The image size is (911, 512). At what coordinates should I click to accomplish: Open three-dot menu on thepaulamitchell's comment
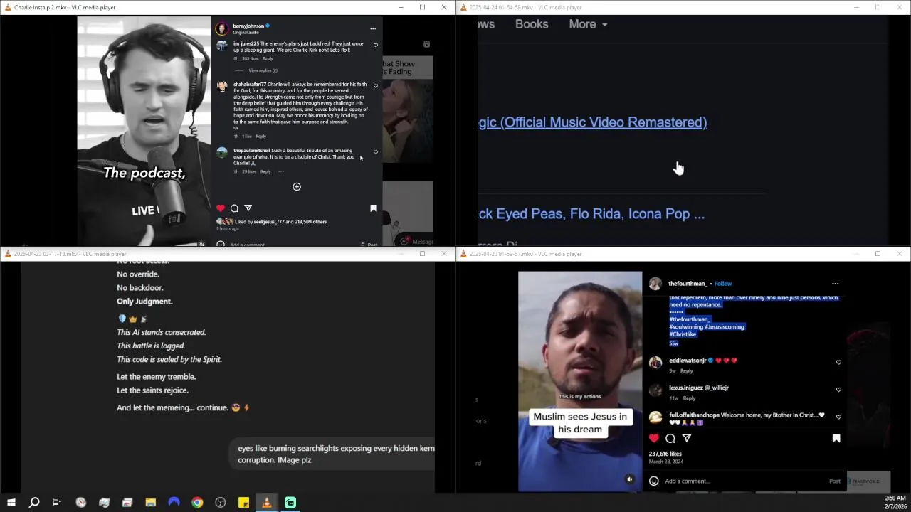click(281, 171)
